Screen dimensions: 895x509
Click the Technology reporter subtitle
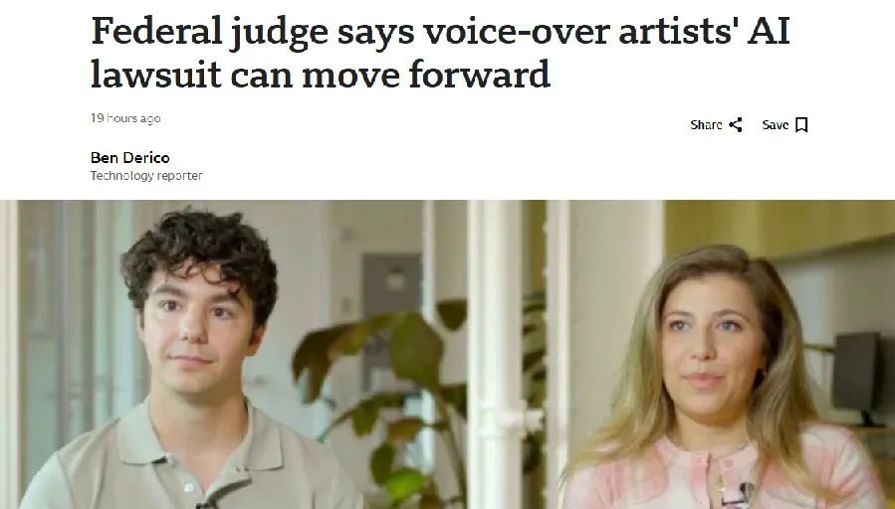click(x=146, y=176)
